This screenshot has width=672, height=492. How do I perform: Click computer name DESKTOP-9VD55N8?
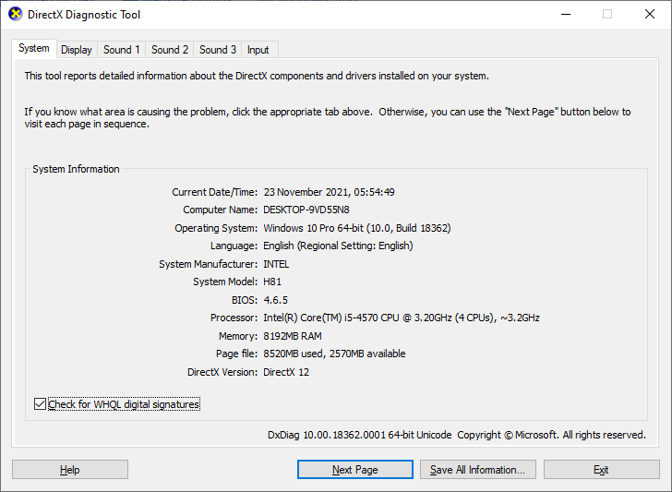click(306, 210)
